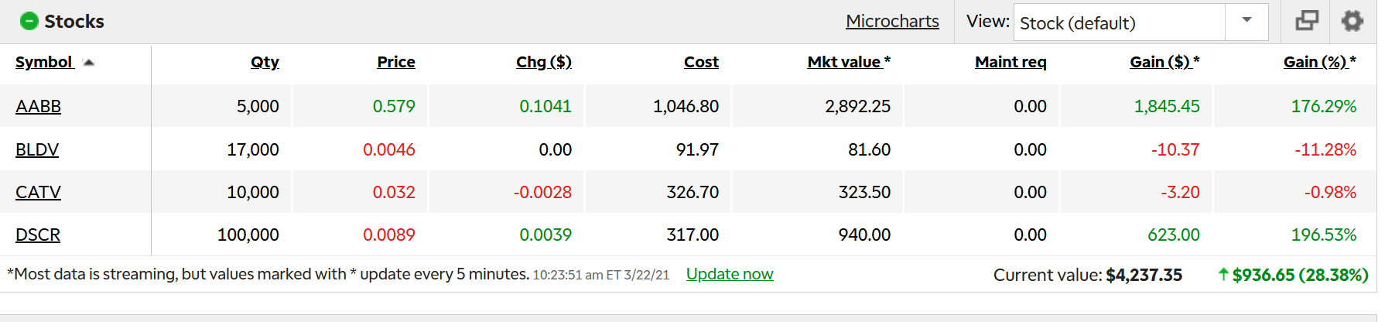Open the DSCR symbol link
The image size is (1385, 322).
click(x=38, y=235)
